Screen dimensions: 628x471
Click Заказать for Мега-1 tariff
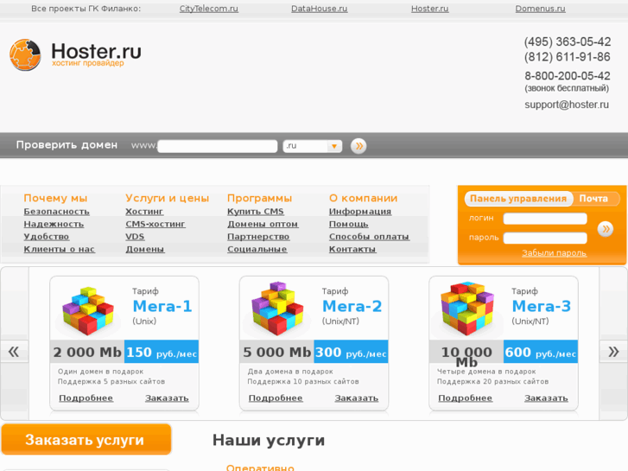(167, 398)
